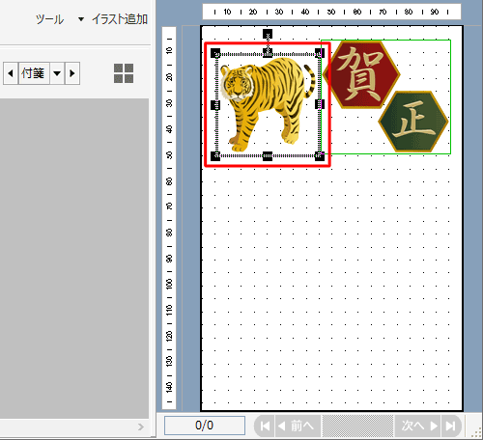The image size is (483, 440).
Task: Select the tiger illustration
Action: click(x=267, y=104)
